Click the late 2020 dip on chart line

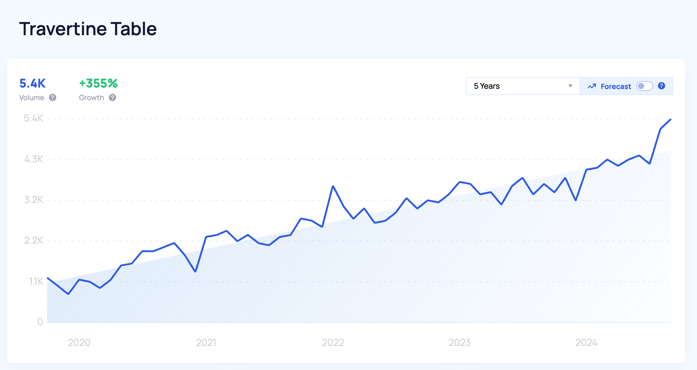(196, 271)
